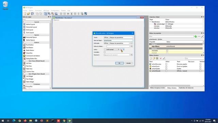Open Firefox from the taskbar
Viewport: 218px width, 123px height.
pyautogui.click(x=25, y=121)
